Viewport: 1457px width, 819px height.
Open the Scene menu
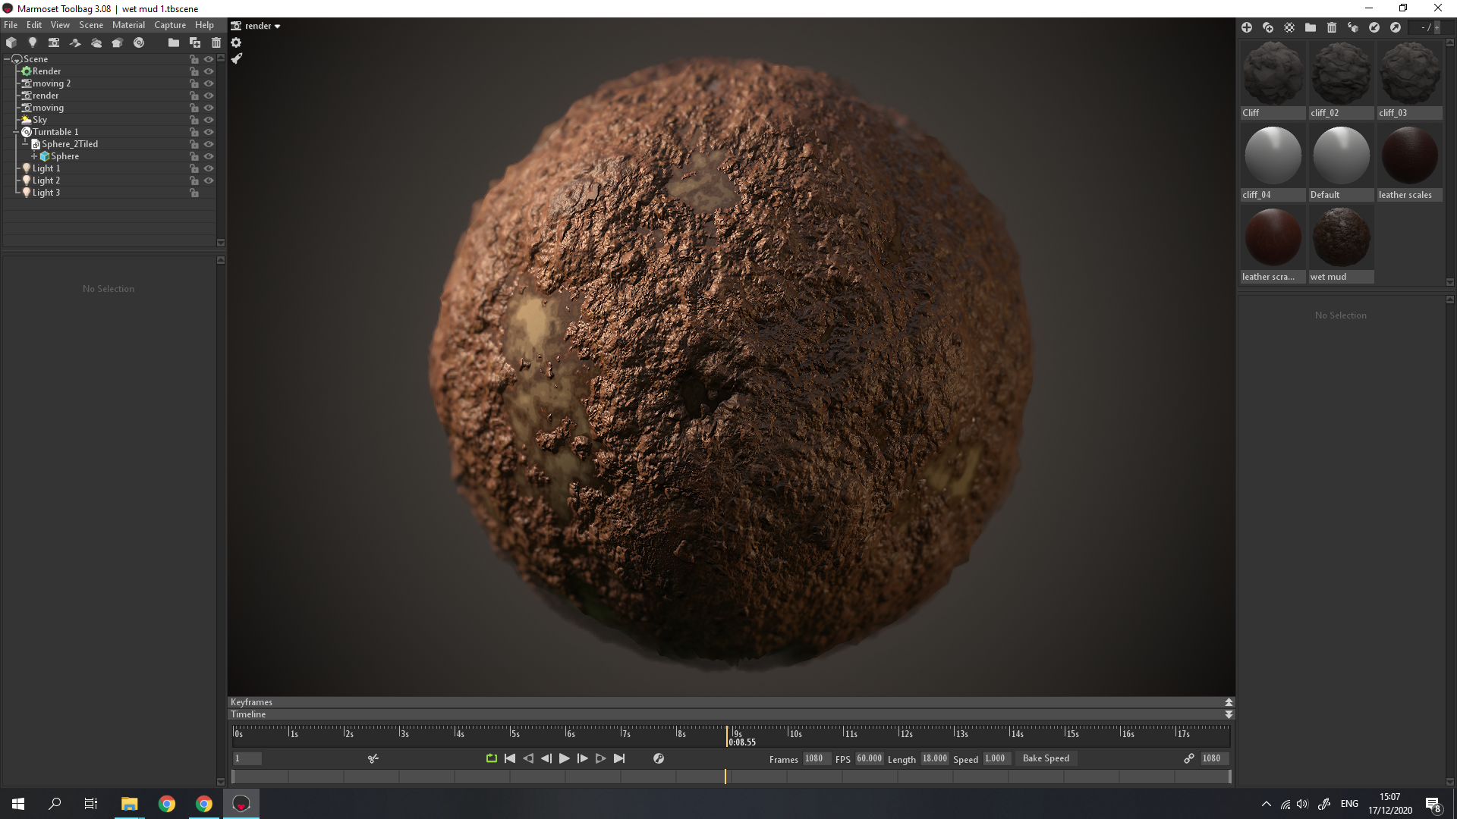[91, 25]
